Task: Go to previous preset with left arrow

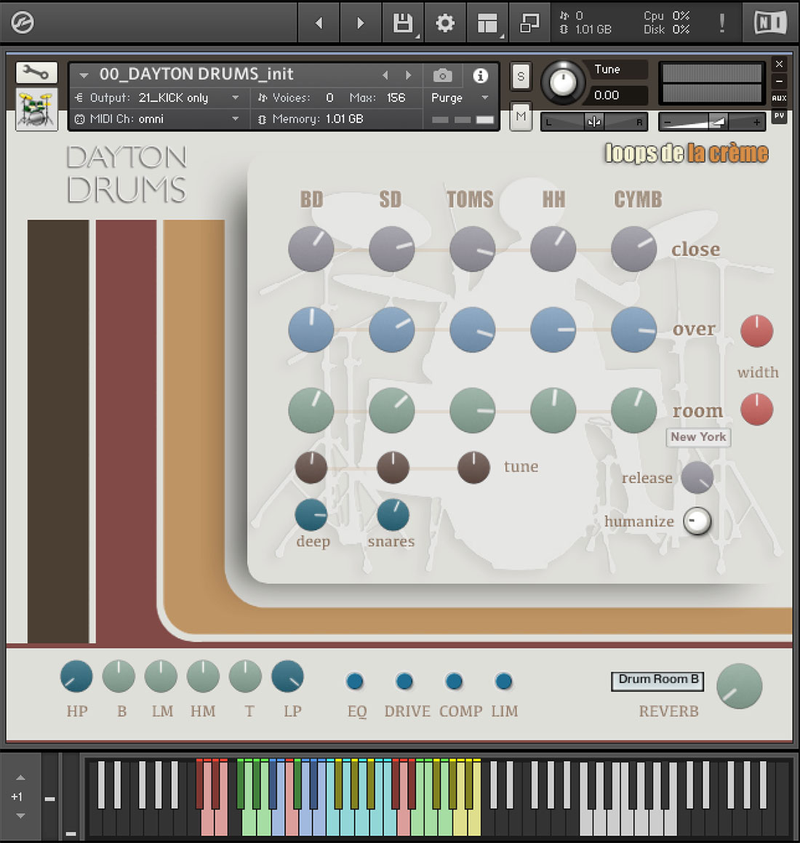Action: pyautogui.click(x=319, y=23)
